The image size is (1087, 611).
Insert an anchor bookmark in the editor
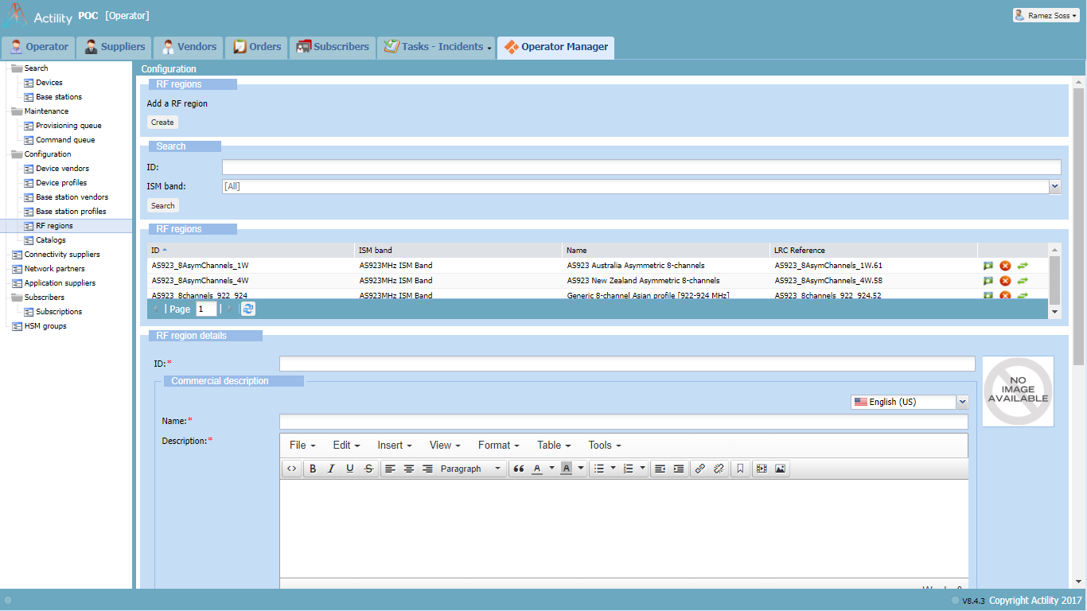tap(740, 469)
